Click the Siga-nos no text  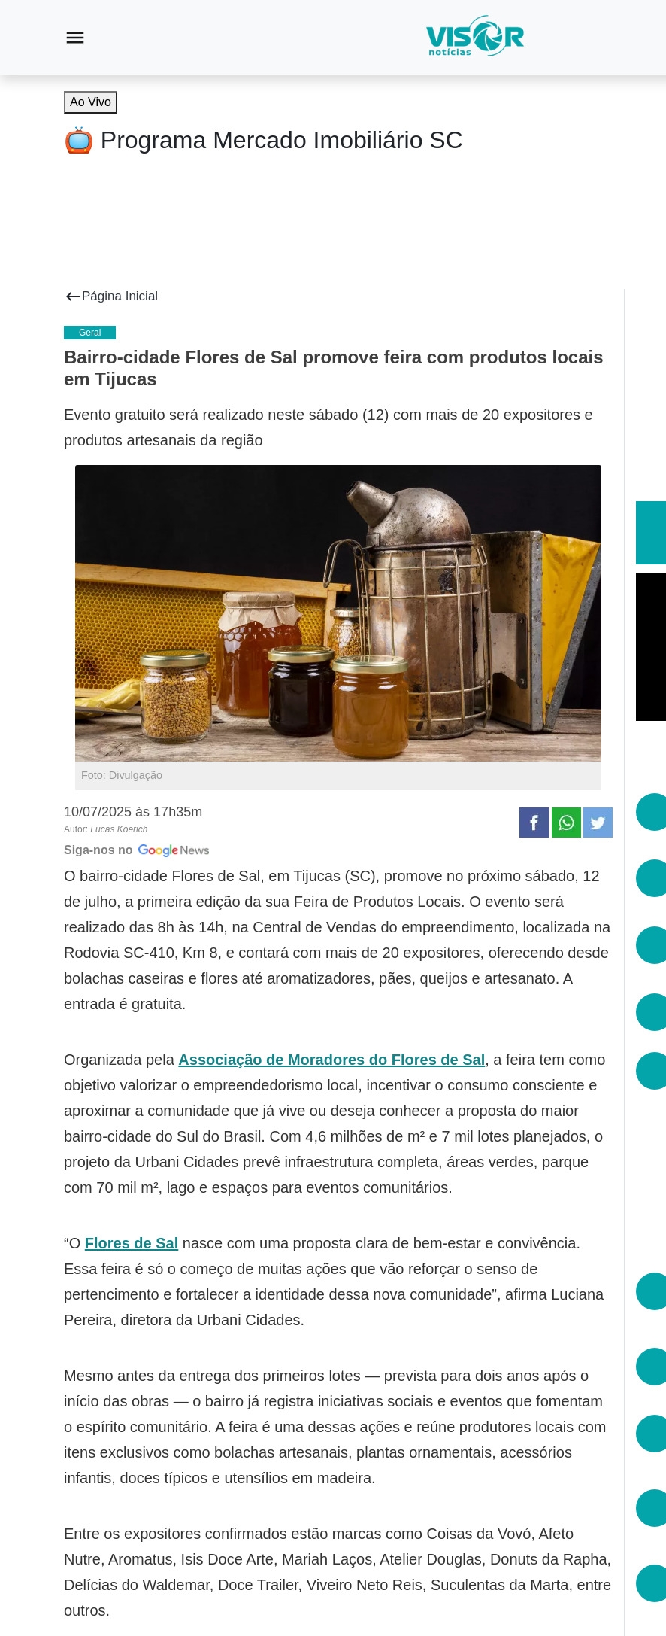[x=98, y=850]
